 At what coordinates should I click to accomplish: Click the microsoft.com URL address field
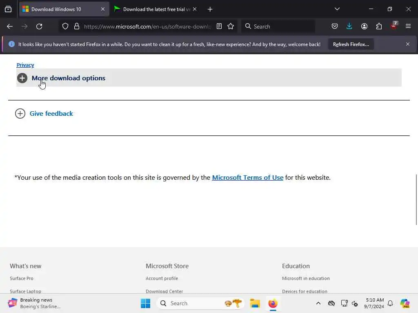pos(147,26)
